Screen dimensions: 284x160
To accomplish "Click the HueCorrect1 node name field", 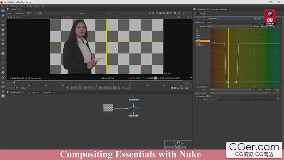I will pyautogui.click(x=231, y=18).
